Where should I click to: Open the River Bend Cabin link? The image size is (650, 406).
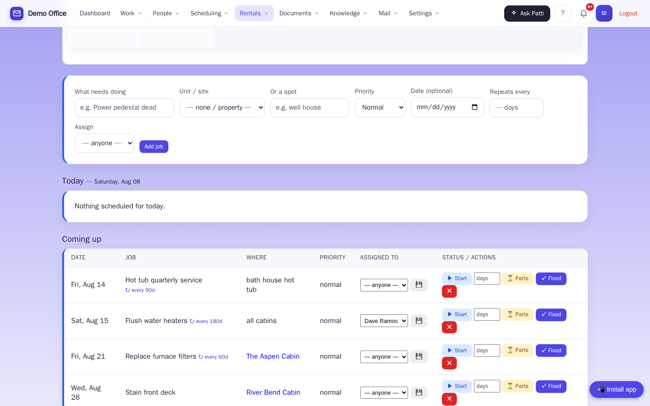[273, 392]
